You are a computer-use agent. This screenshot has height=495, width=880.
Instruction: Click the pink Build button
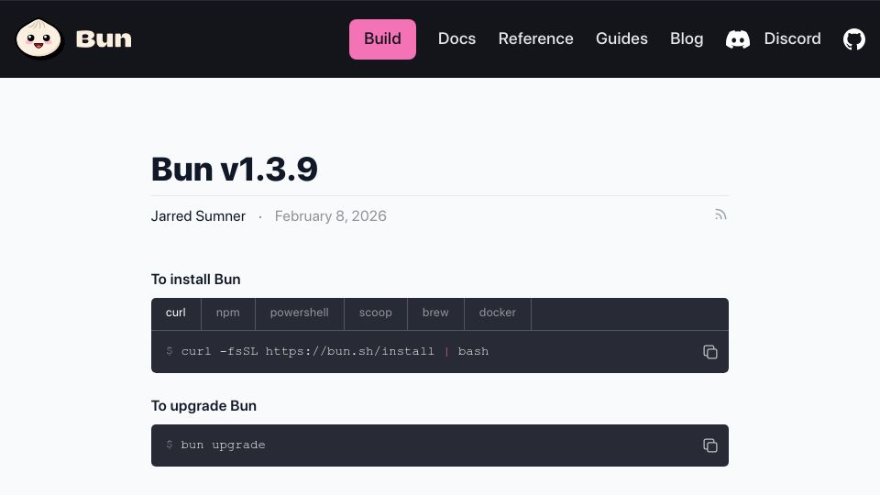pyautogui.click(x=382, y=39)
